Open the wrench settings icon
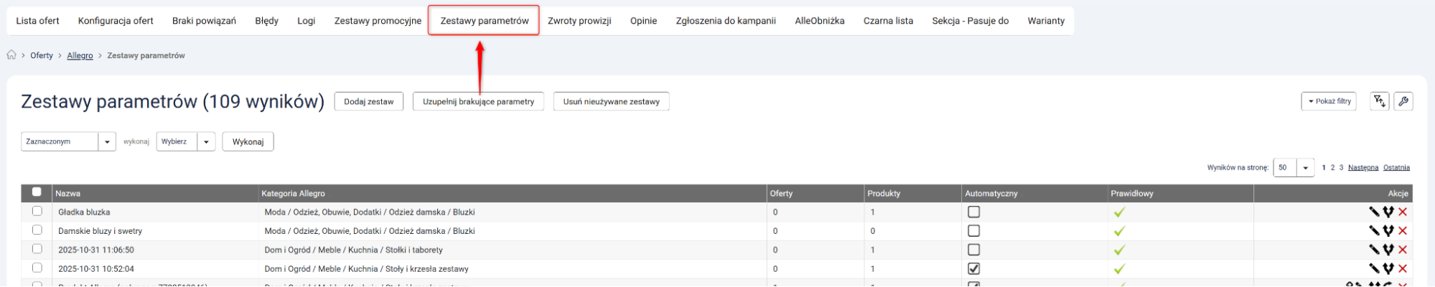Viewport: 1435px width, 287px height. (1403, 101)
